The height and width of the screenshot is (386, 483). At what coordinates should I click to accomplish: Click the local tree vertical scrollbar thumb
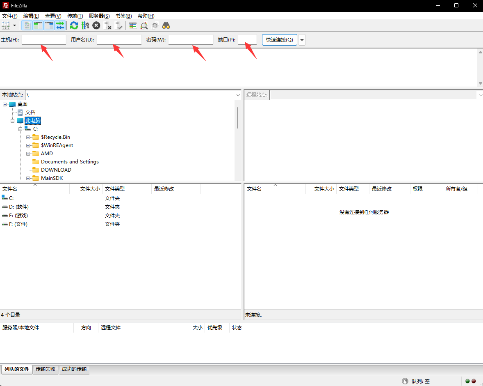(238, 117)
